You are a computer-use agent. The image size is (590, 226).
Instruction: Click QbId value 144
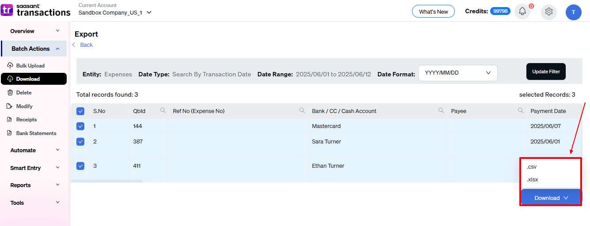point(138,126)
